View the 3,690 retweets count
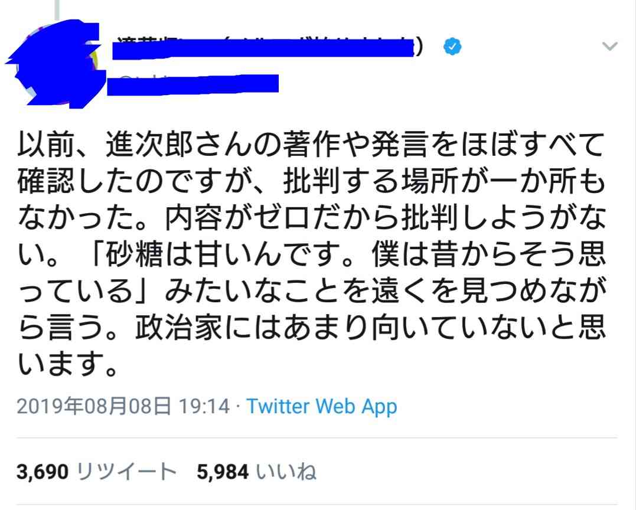636x510 pixels. [43, 472]
